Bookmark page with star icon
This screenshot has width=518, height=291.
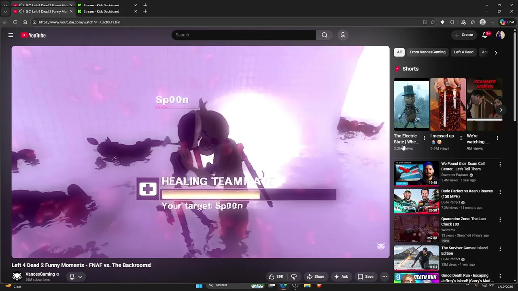point(433,22)
